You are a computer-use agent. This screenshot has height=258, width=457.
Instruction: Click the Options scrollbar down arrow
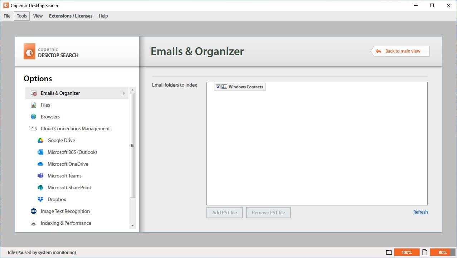pyautogui.click(x=133, y=226)
